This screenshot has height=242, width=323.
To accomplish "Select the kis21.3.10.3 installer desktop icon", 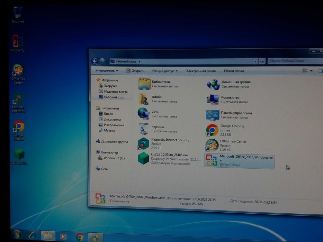I will tap(19, 156).
